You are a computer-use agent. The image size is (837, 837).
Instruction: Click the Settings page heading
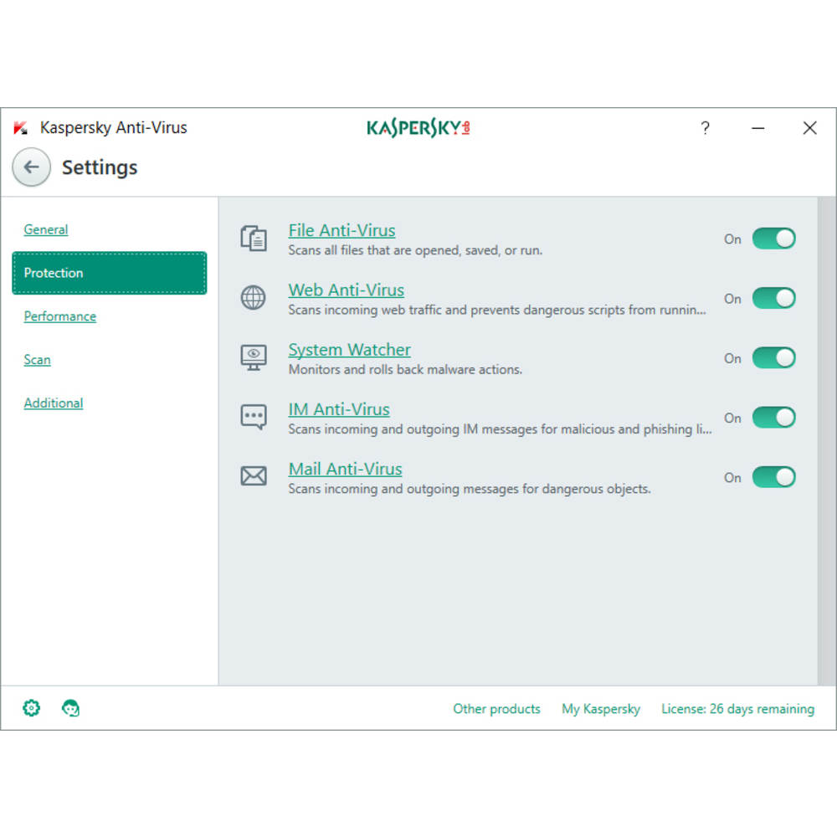[x=100, y=167]
